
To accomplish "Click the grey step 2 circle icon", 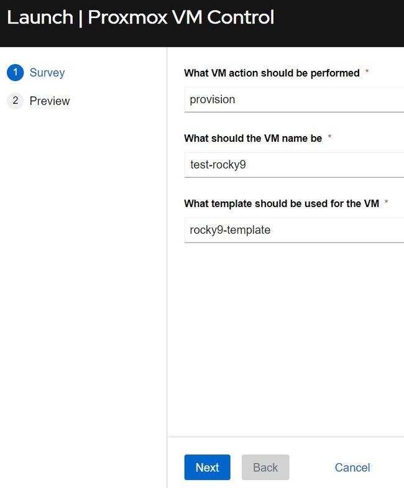I will (x=16, y=101).
